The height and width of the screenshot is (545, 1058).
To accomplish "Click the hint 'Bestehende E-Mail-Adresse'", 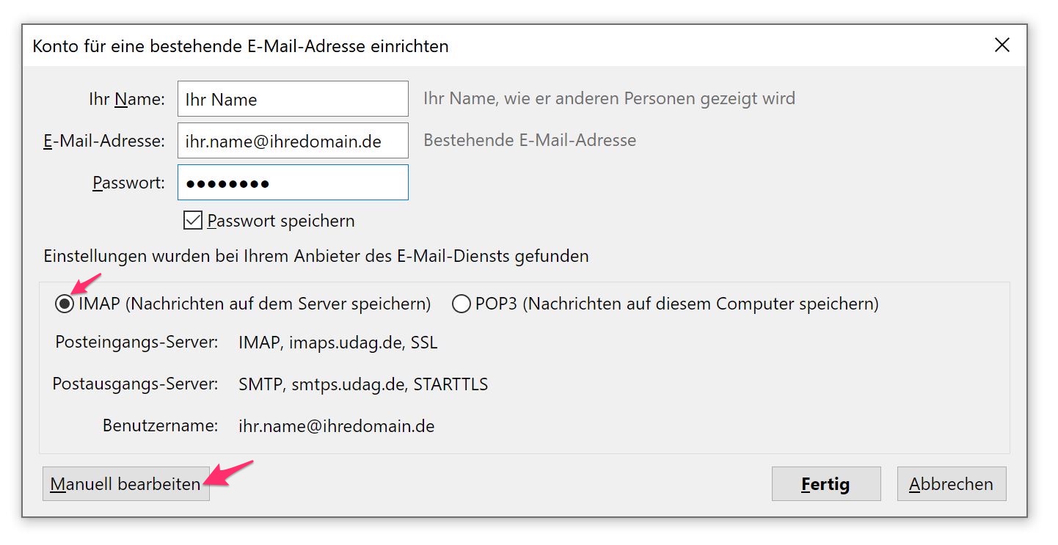I will tap(530, 140).
